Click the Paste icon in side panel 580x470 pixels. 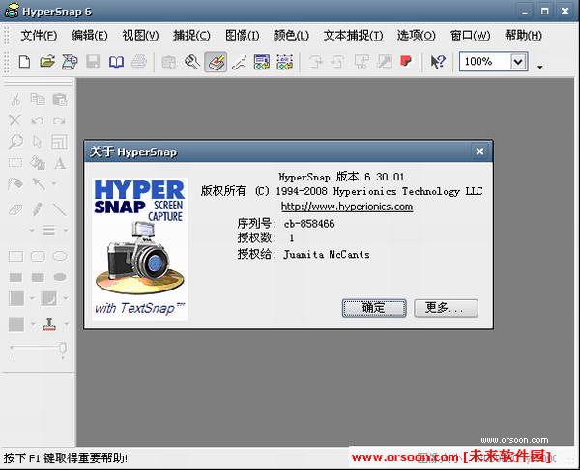coord(60,99)
